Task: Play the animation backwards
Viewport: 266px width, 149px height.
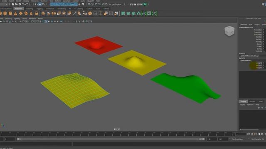Action: click(259, 134)
